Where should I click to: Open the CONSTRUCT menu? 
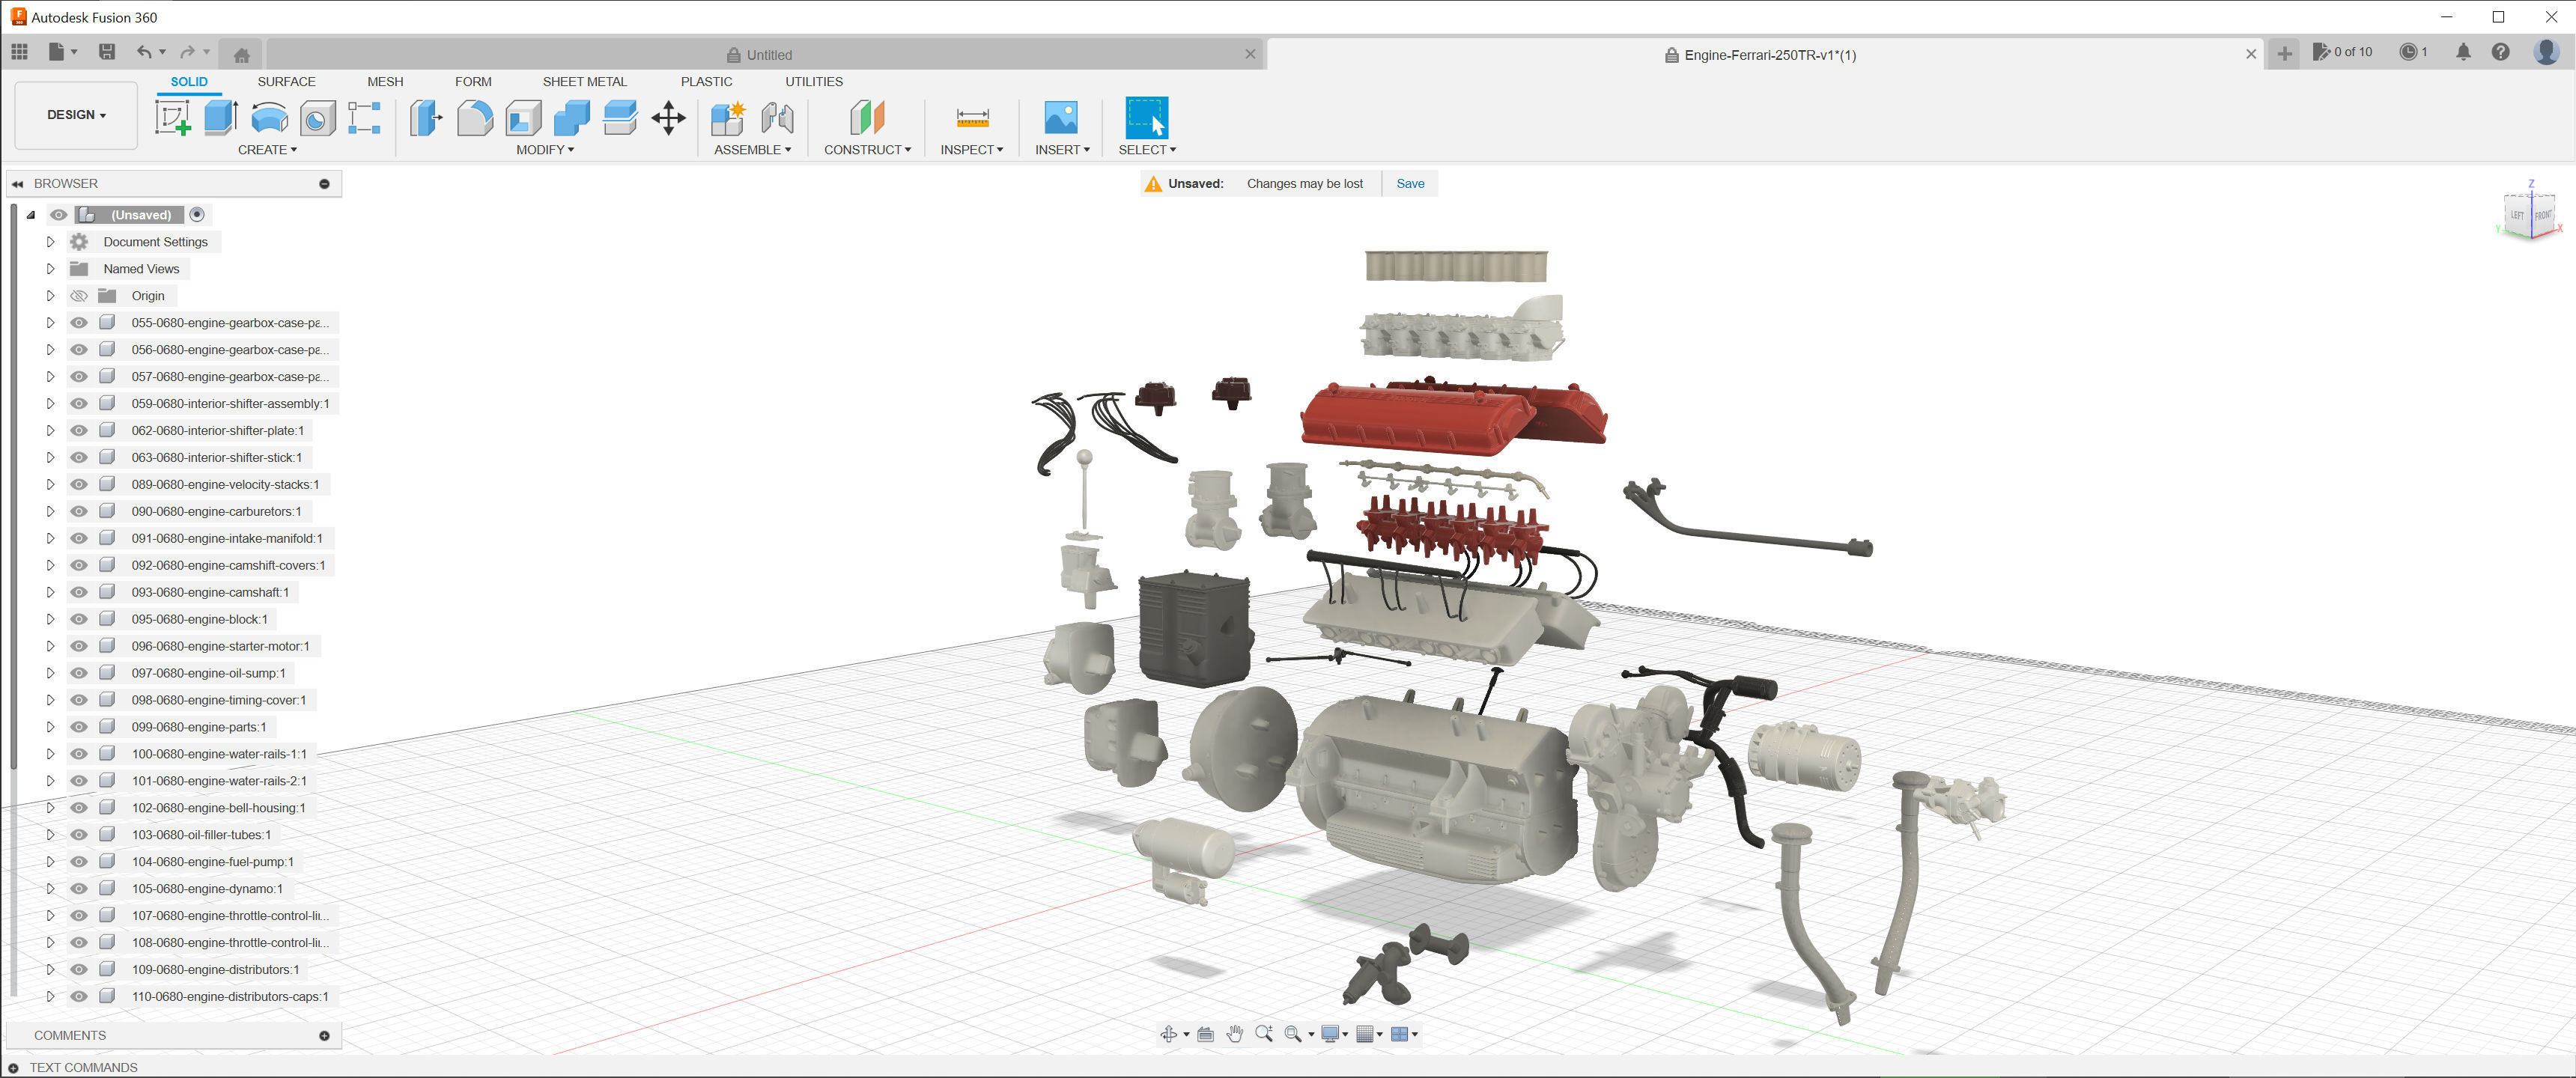click(x=867, y=150)
